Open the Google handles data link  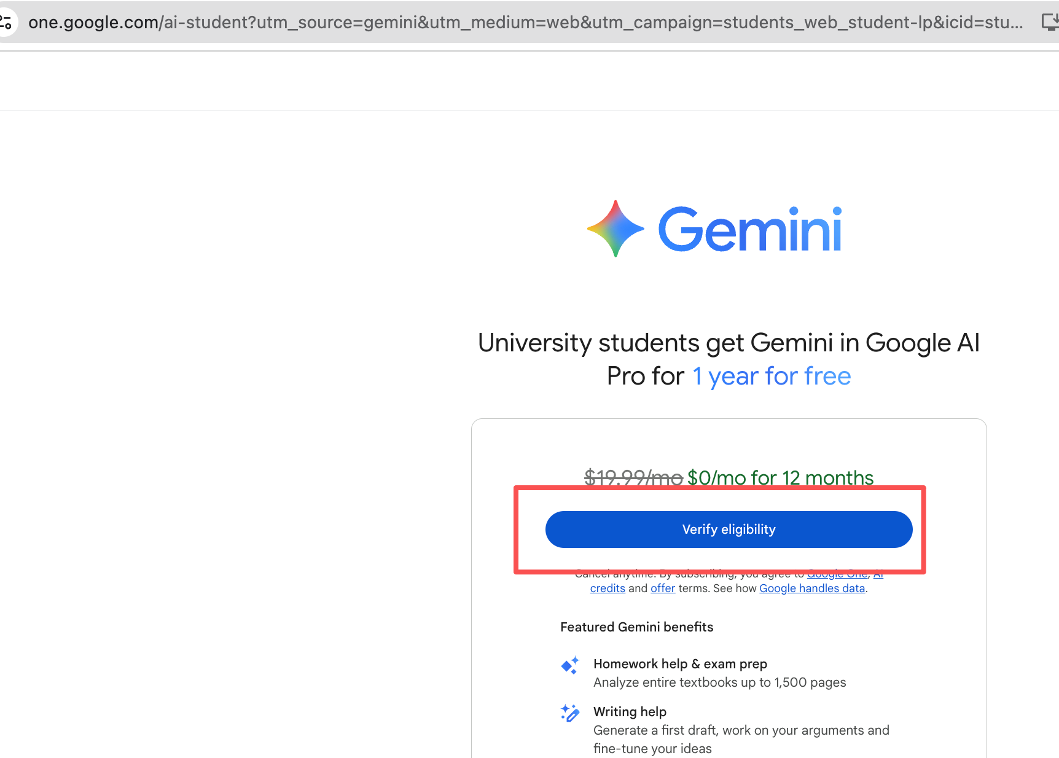tap(812, 588)
